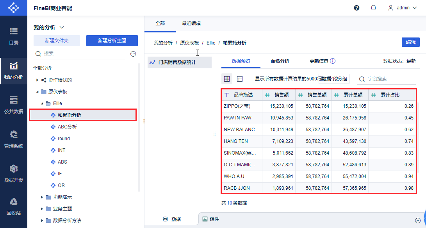Click the RACB JJQN cell

click(x=242, y=188)
